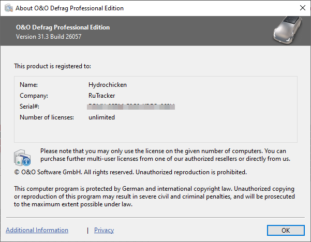Click the 'Number of licenses:' label
This screenshot has width=311, height=242.
(47, 117)
